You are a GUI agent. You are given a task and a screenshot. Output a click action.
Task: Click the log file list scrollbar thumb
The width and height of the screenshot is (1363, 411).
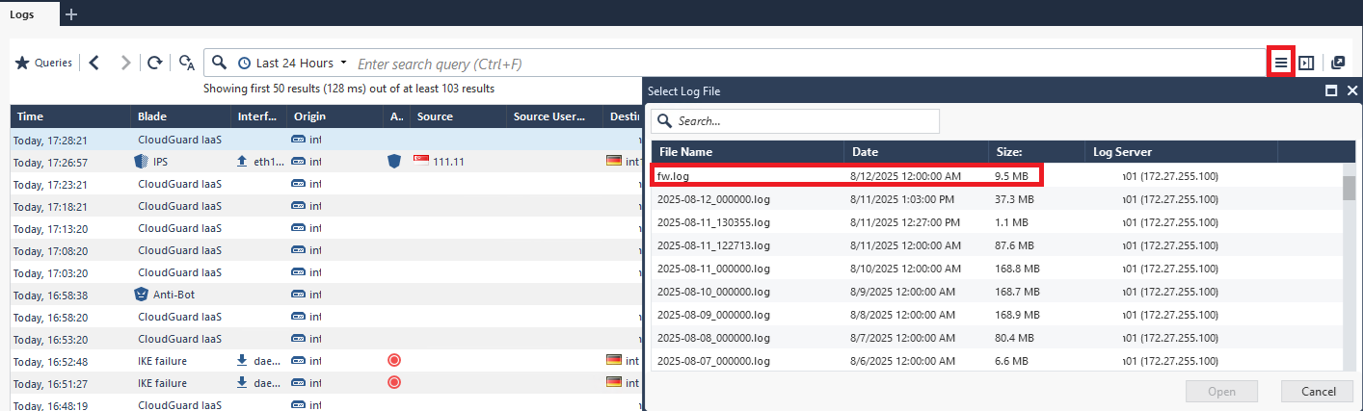pyautogui.click(x=1349, y=188)
